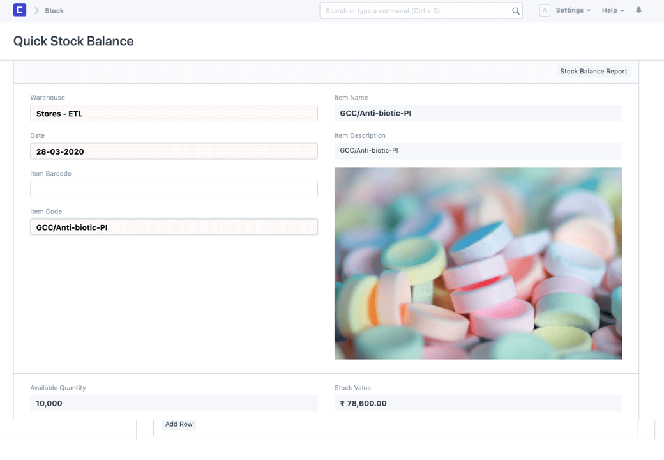Screen dimensions: 664x460
Task: Open the Settings dropdown menu
Action: (573, 11)
